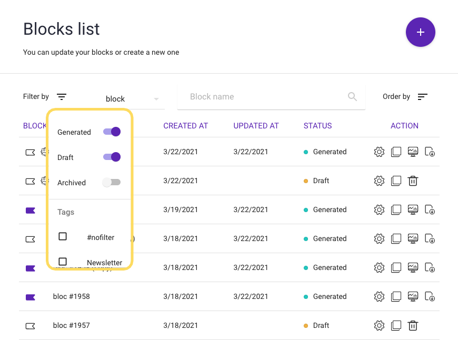Sort by the CREATED AT column header
The image size is (458, 340).
185,126
